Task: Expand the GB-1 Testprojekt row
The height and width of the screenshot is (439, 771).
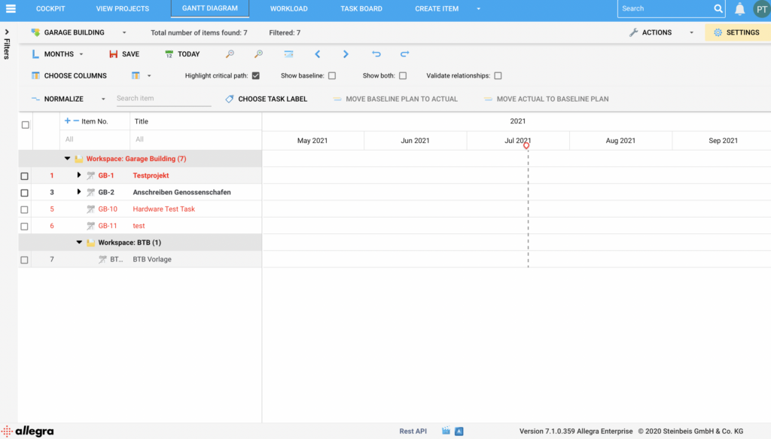Action: pyautogui.click(x=79, y=175)
